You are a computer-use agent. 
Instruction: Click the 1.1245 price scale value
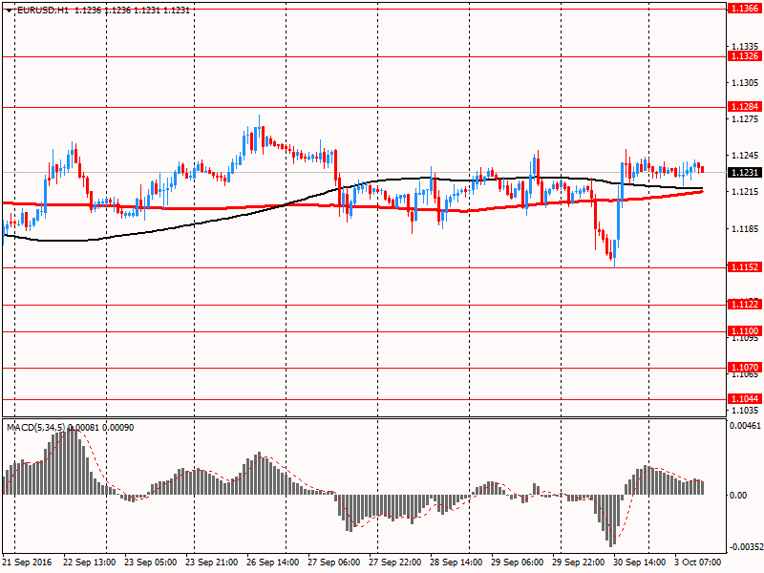pos(745,156)
